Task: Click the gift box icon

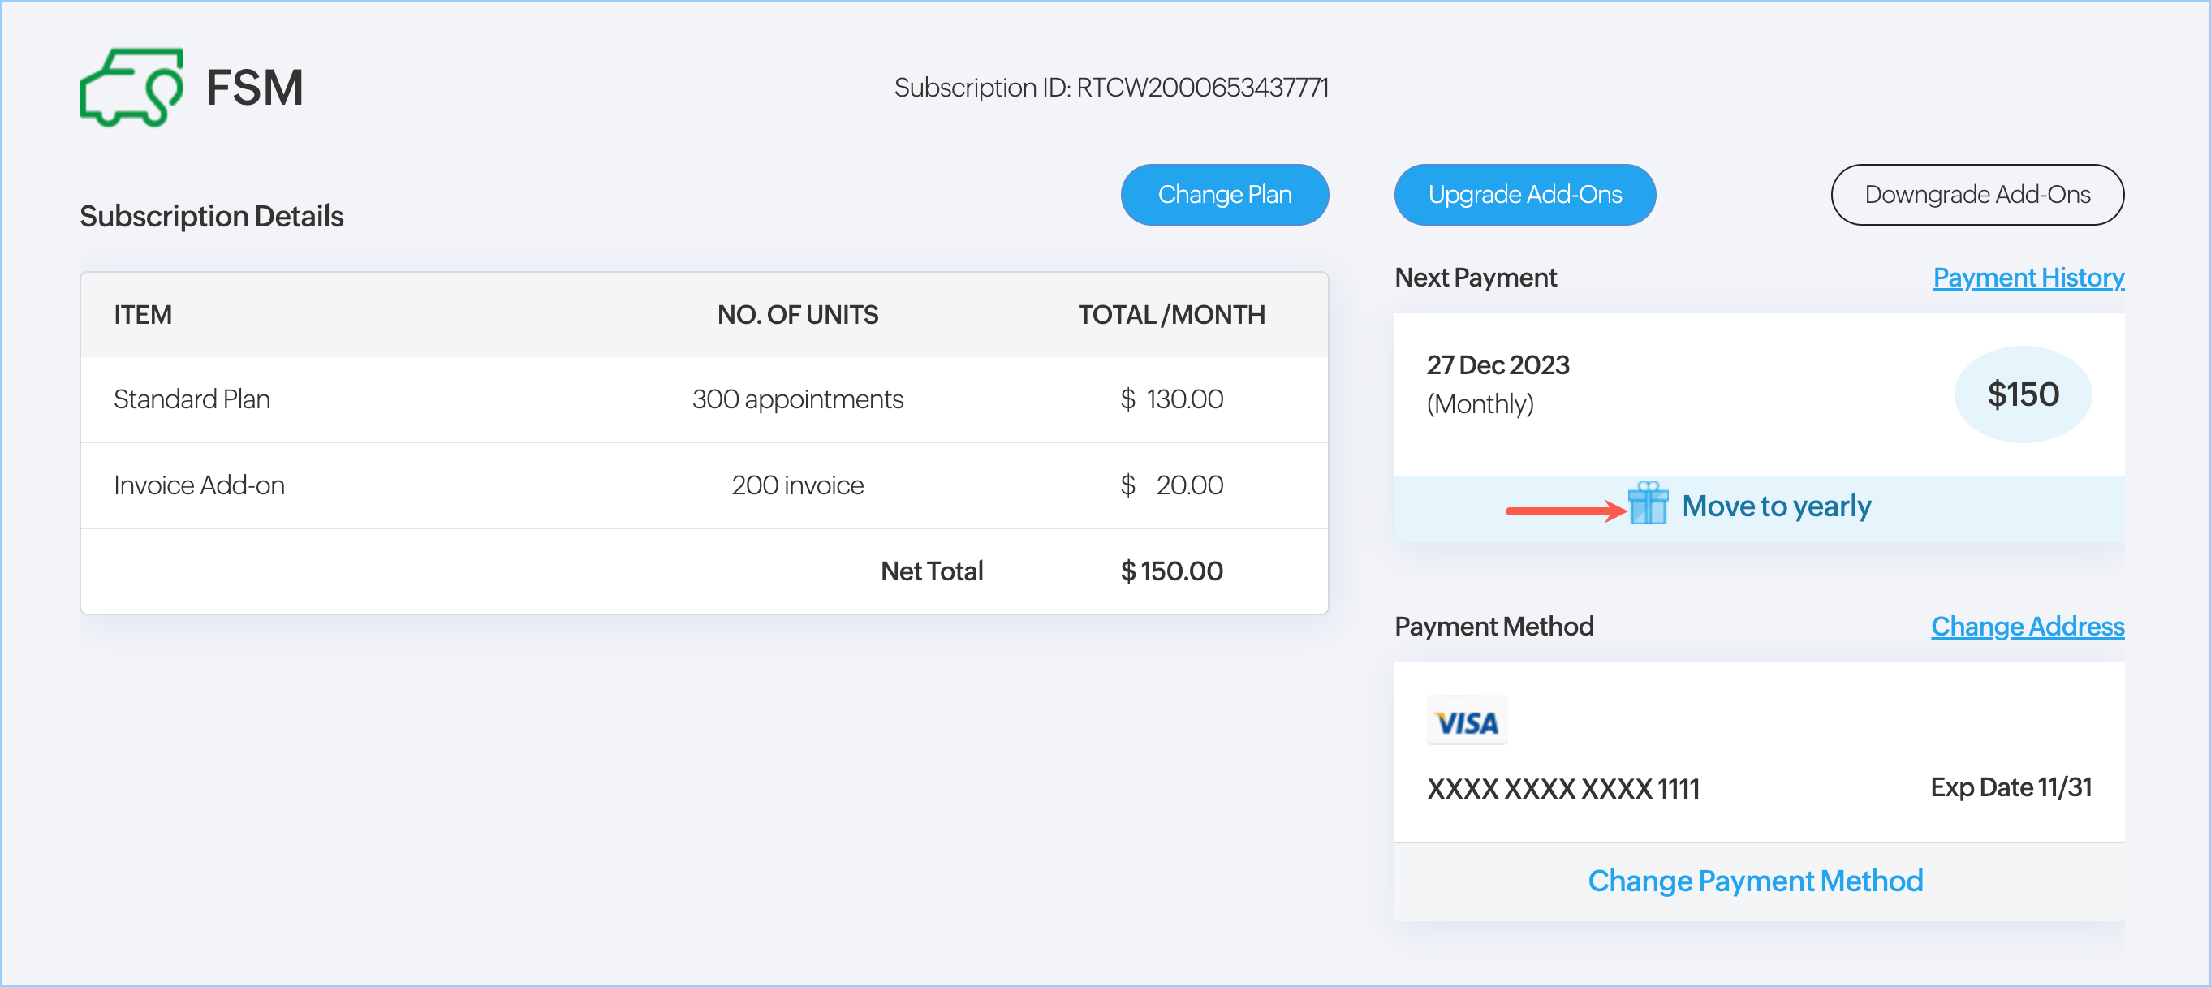Action: [1647, 504]
